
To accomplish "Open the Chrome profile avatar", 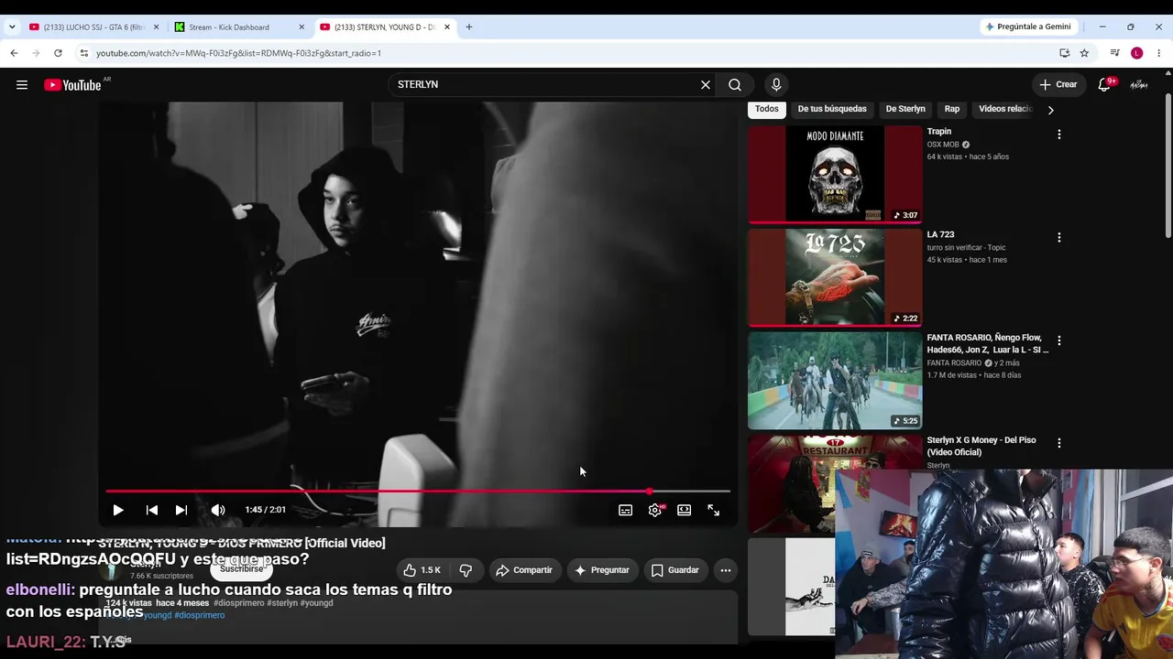I will pos(1136,53).
